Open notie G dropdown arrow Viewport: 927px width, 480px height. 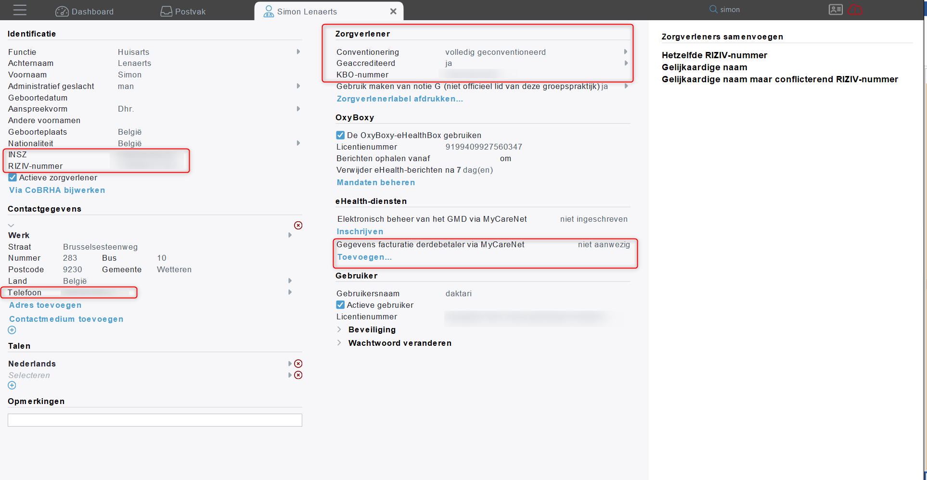click(x=626, y=86)
